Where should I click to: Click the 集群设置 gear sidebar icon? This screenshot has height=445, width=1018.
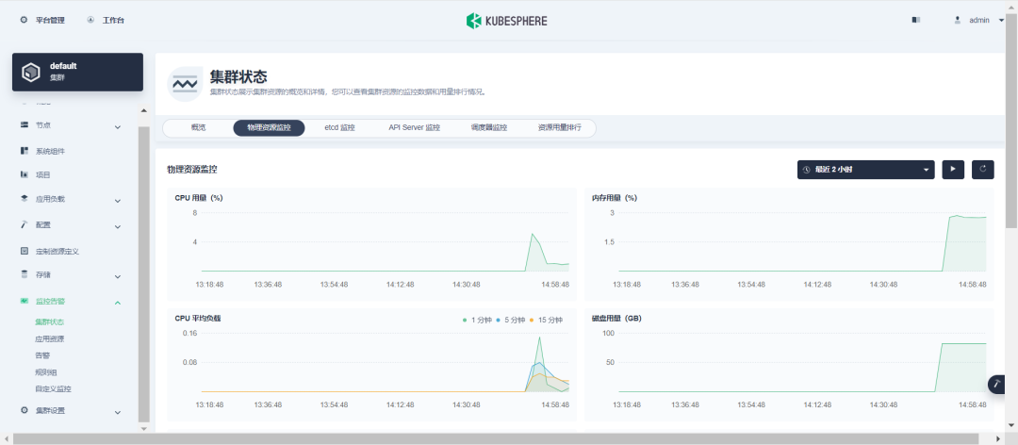(x=24, y=410)
